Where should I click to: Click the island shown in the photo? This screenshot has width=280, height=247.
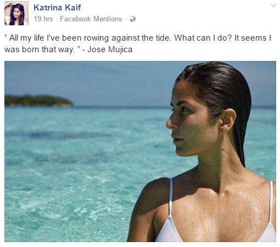(x=38, y=100)
